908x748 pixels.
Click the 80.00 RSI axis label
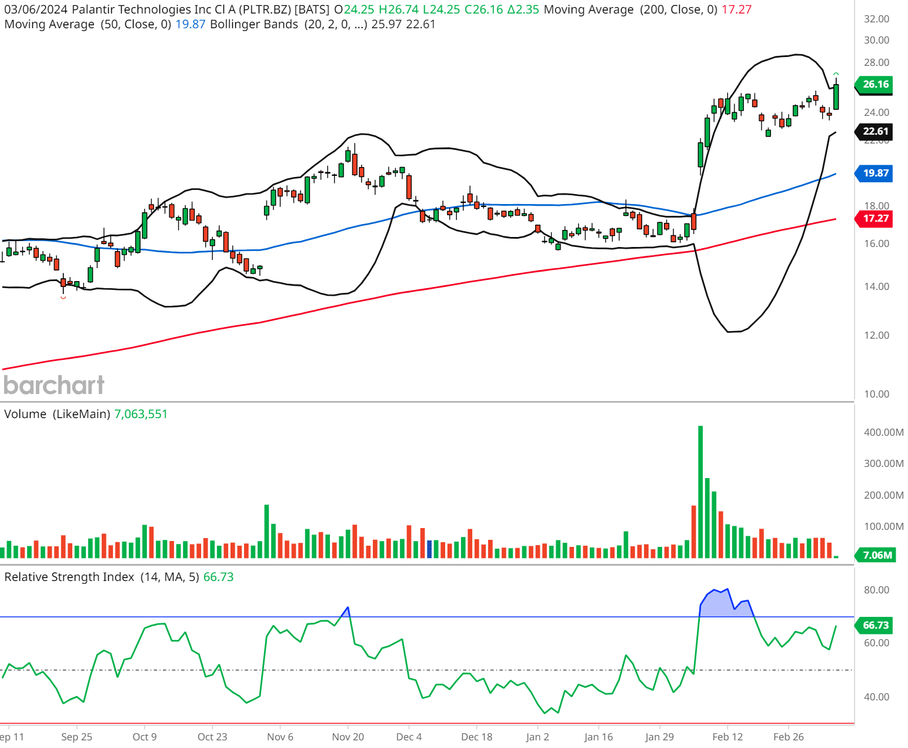(877, 590)
